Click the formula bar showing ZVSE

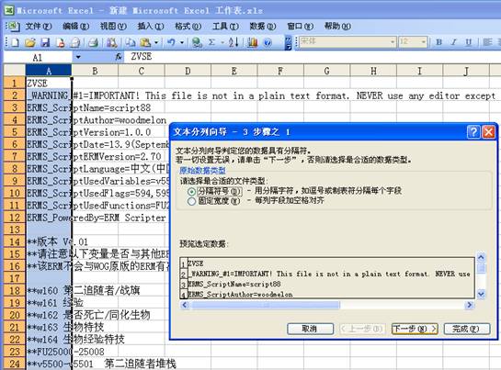tap(313, 57)
